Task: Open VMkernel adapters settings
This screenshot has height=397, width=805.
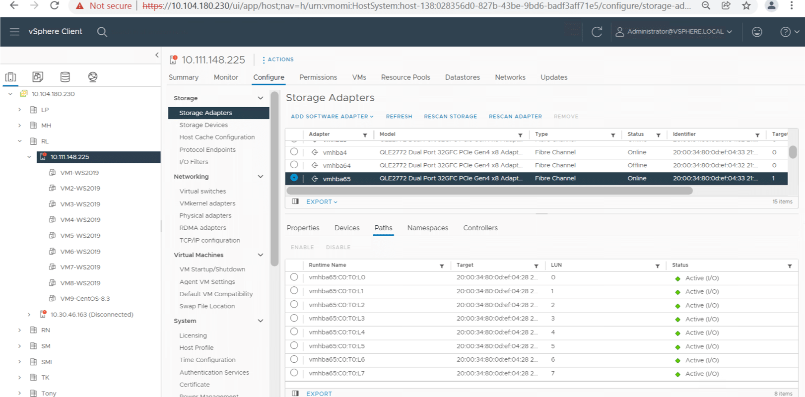Action: pos(207,203)
